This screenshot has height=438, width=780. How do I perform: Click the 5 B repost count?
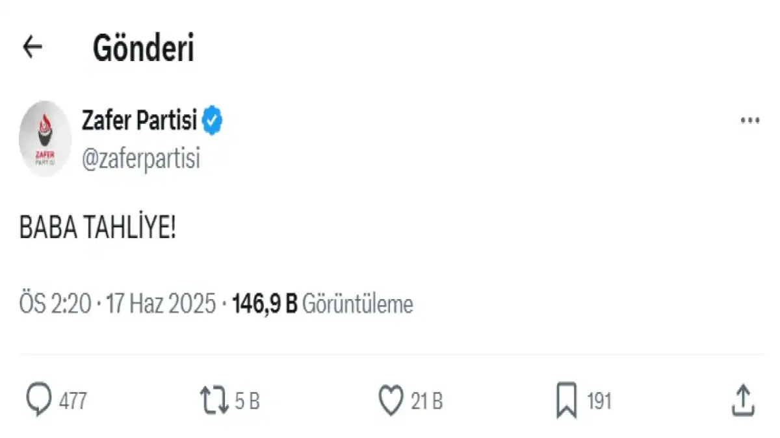click(247, 402)
